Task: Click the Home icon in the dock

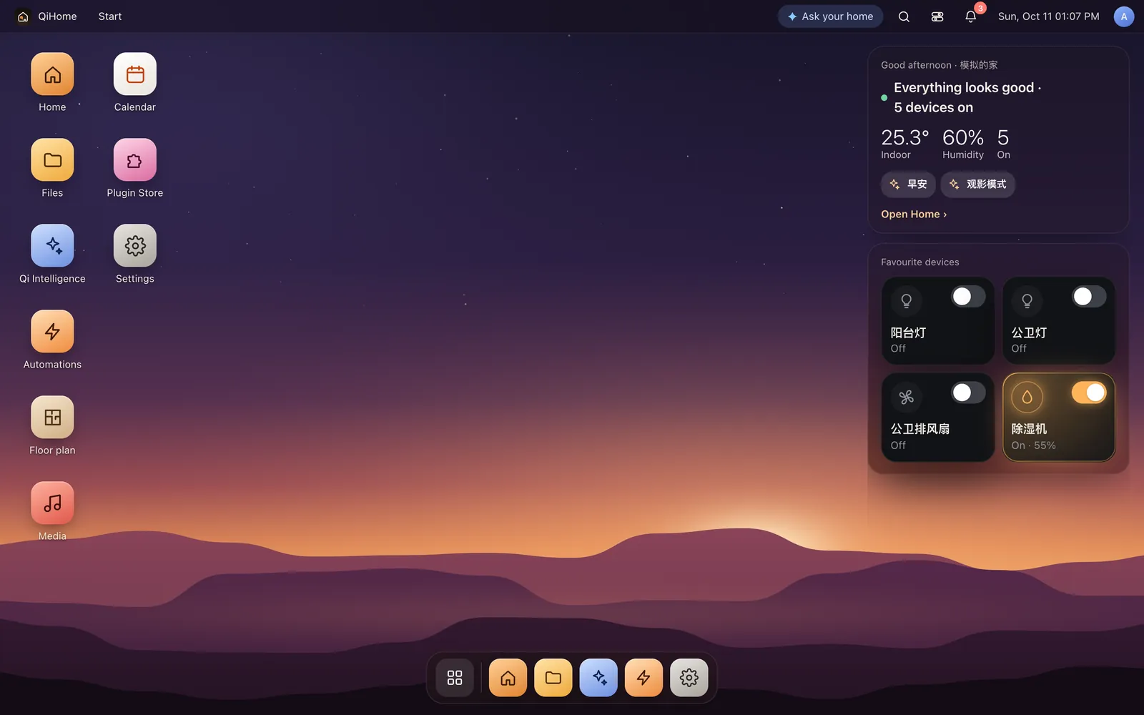Action: [508, 678]
